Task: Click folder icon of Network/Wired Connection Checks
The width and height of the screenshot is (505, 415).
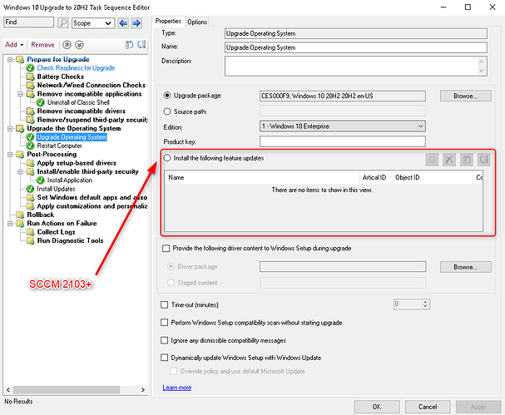Action: tap(30, 86)
